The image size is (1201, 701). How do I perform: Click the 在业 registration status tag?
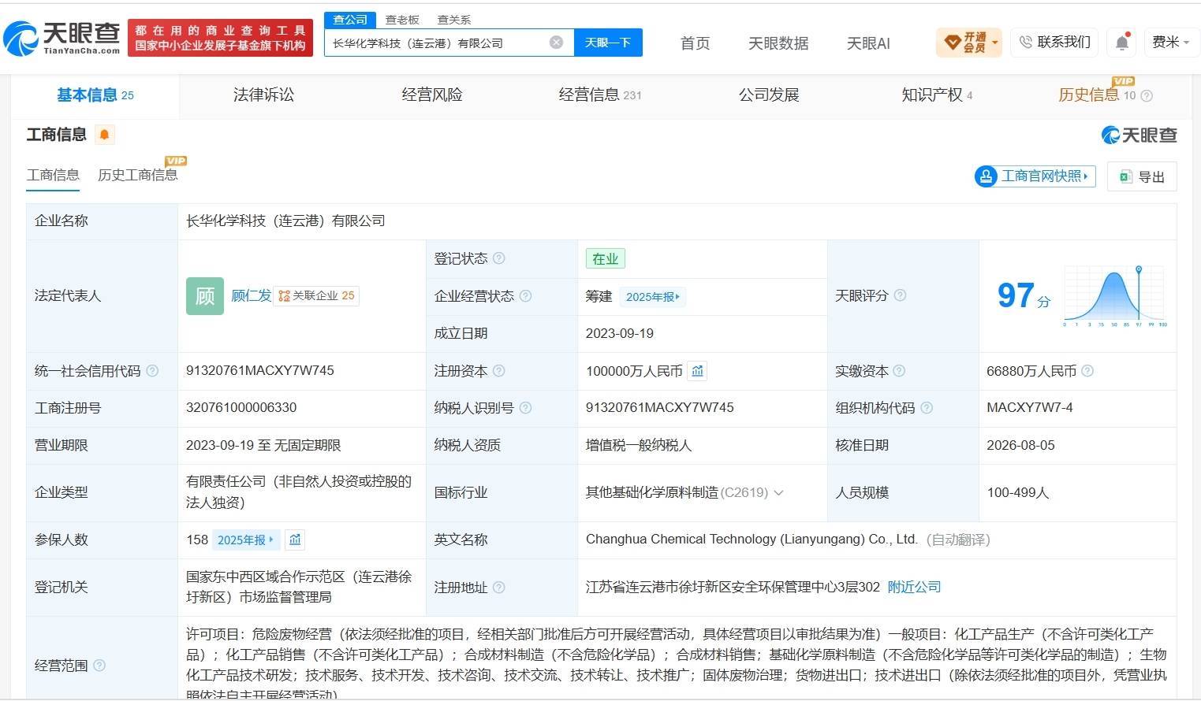606,258
